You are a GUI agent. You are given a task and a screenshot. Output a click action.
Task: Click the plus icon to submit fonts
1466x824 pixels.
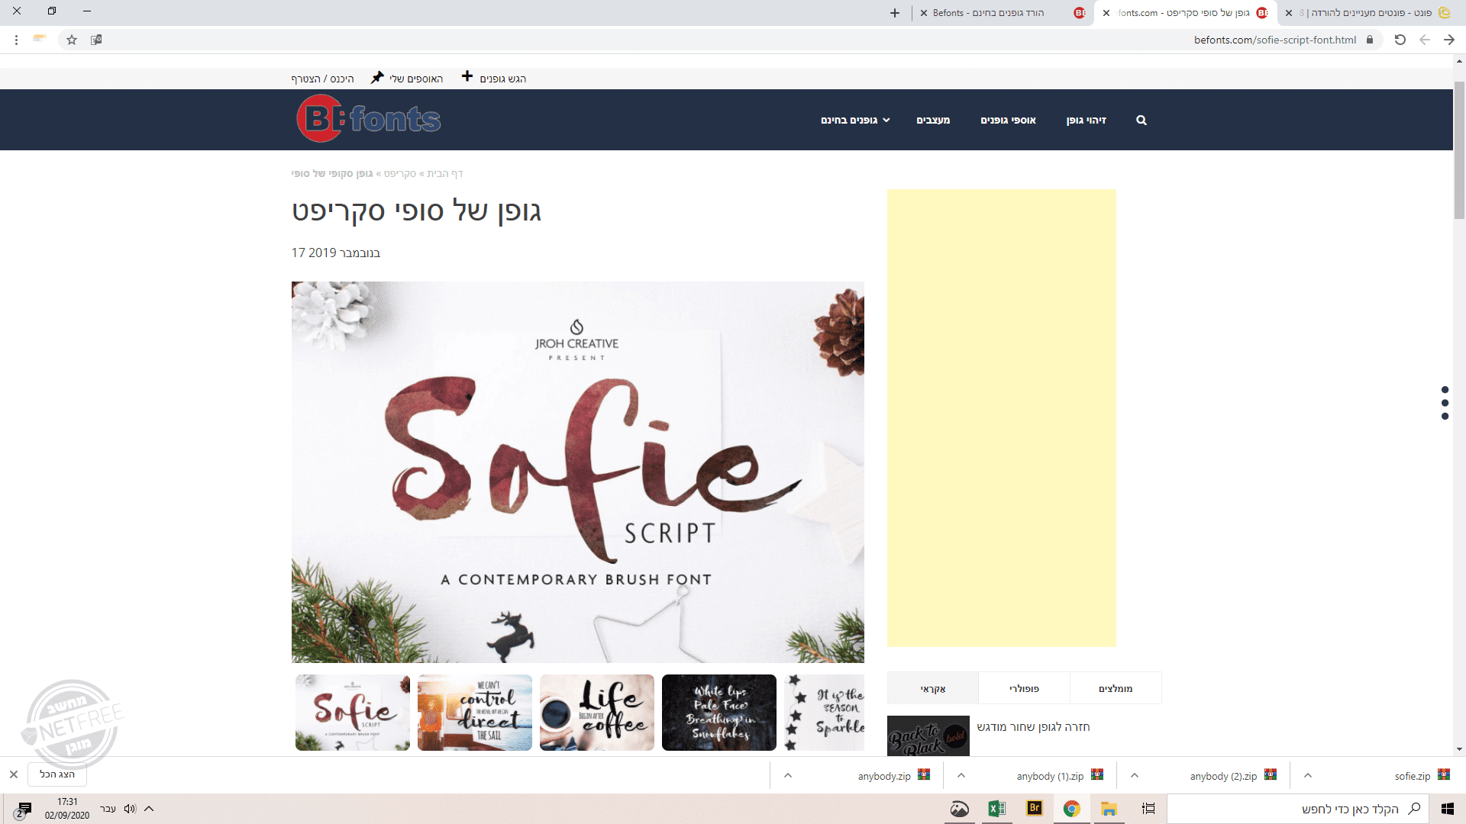tap(467, 77)
